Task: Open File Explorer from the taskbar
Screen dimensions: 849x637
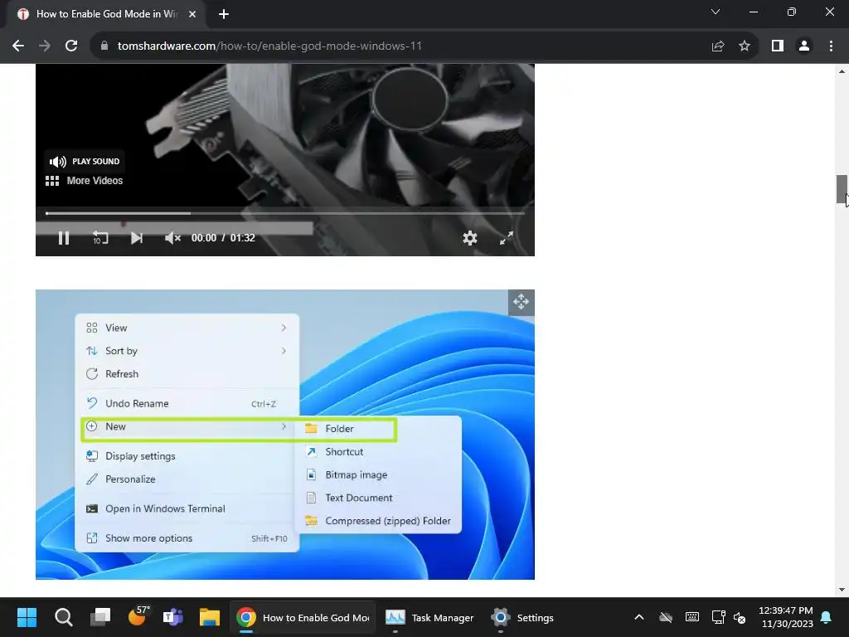Action: click(210, 617)
